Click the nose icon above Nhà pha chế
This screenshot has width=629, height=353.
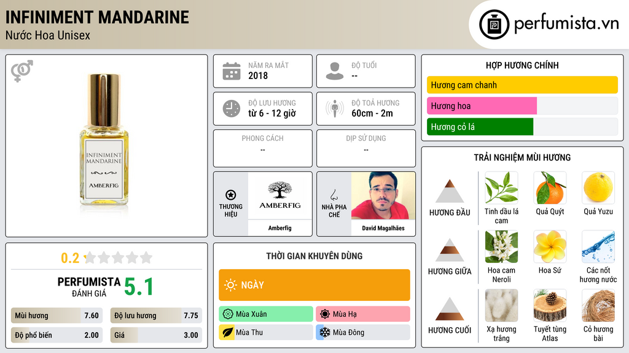(334, 195)
